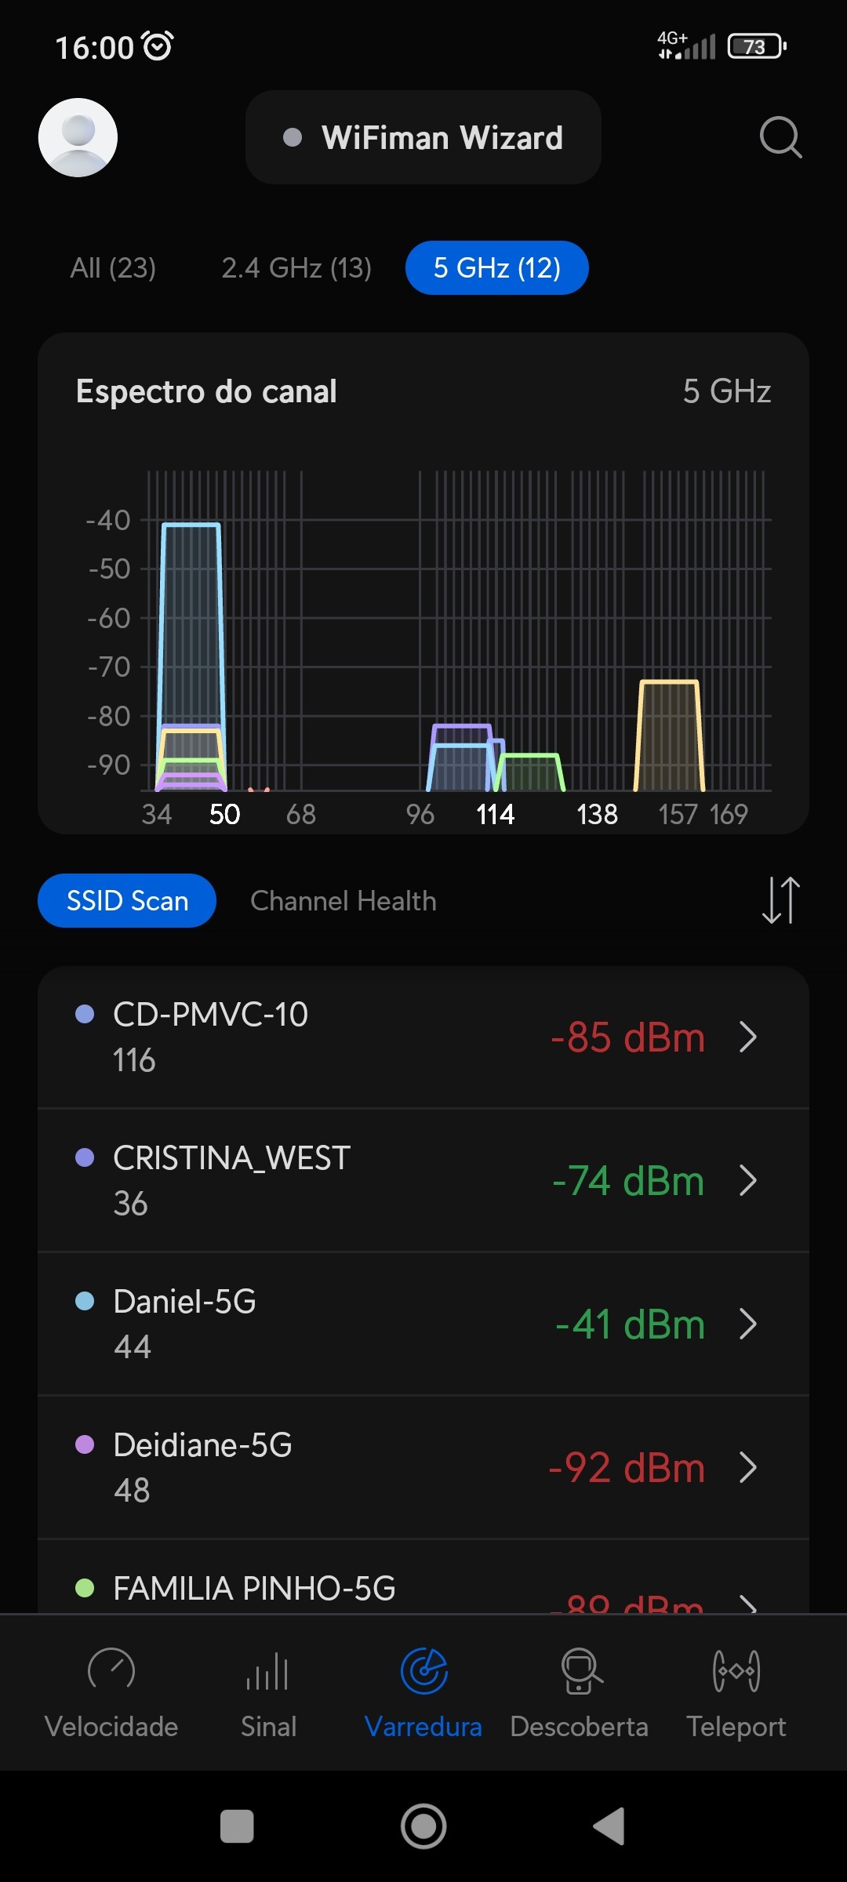This screenshot has width=847, height=1882.
Task: Open the Teleport icon
Action: click(x=736, y=1670)
